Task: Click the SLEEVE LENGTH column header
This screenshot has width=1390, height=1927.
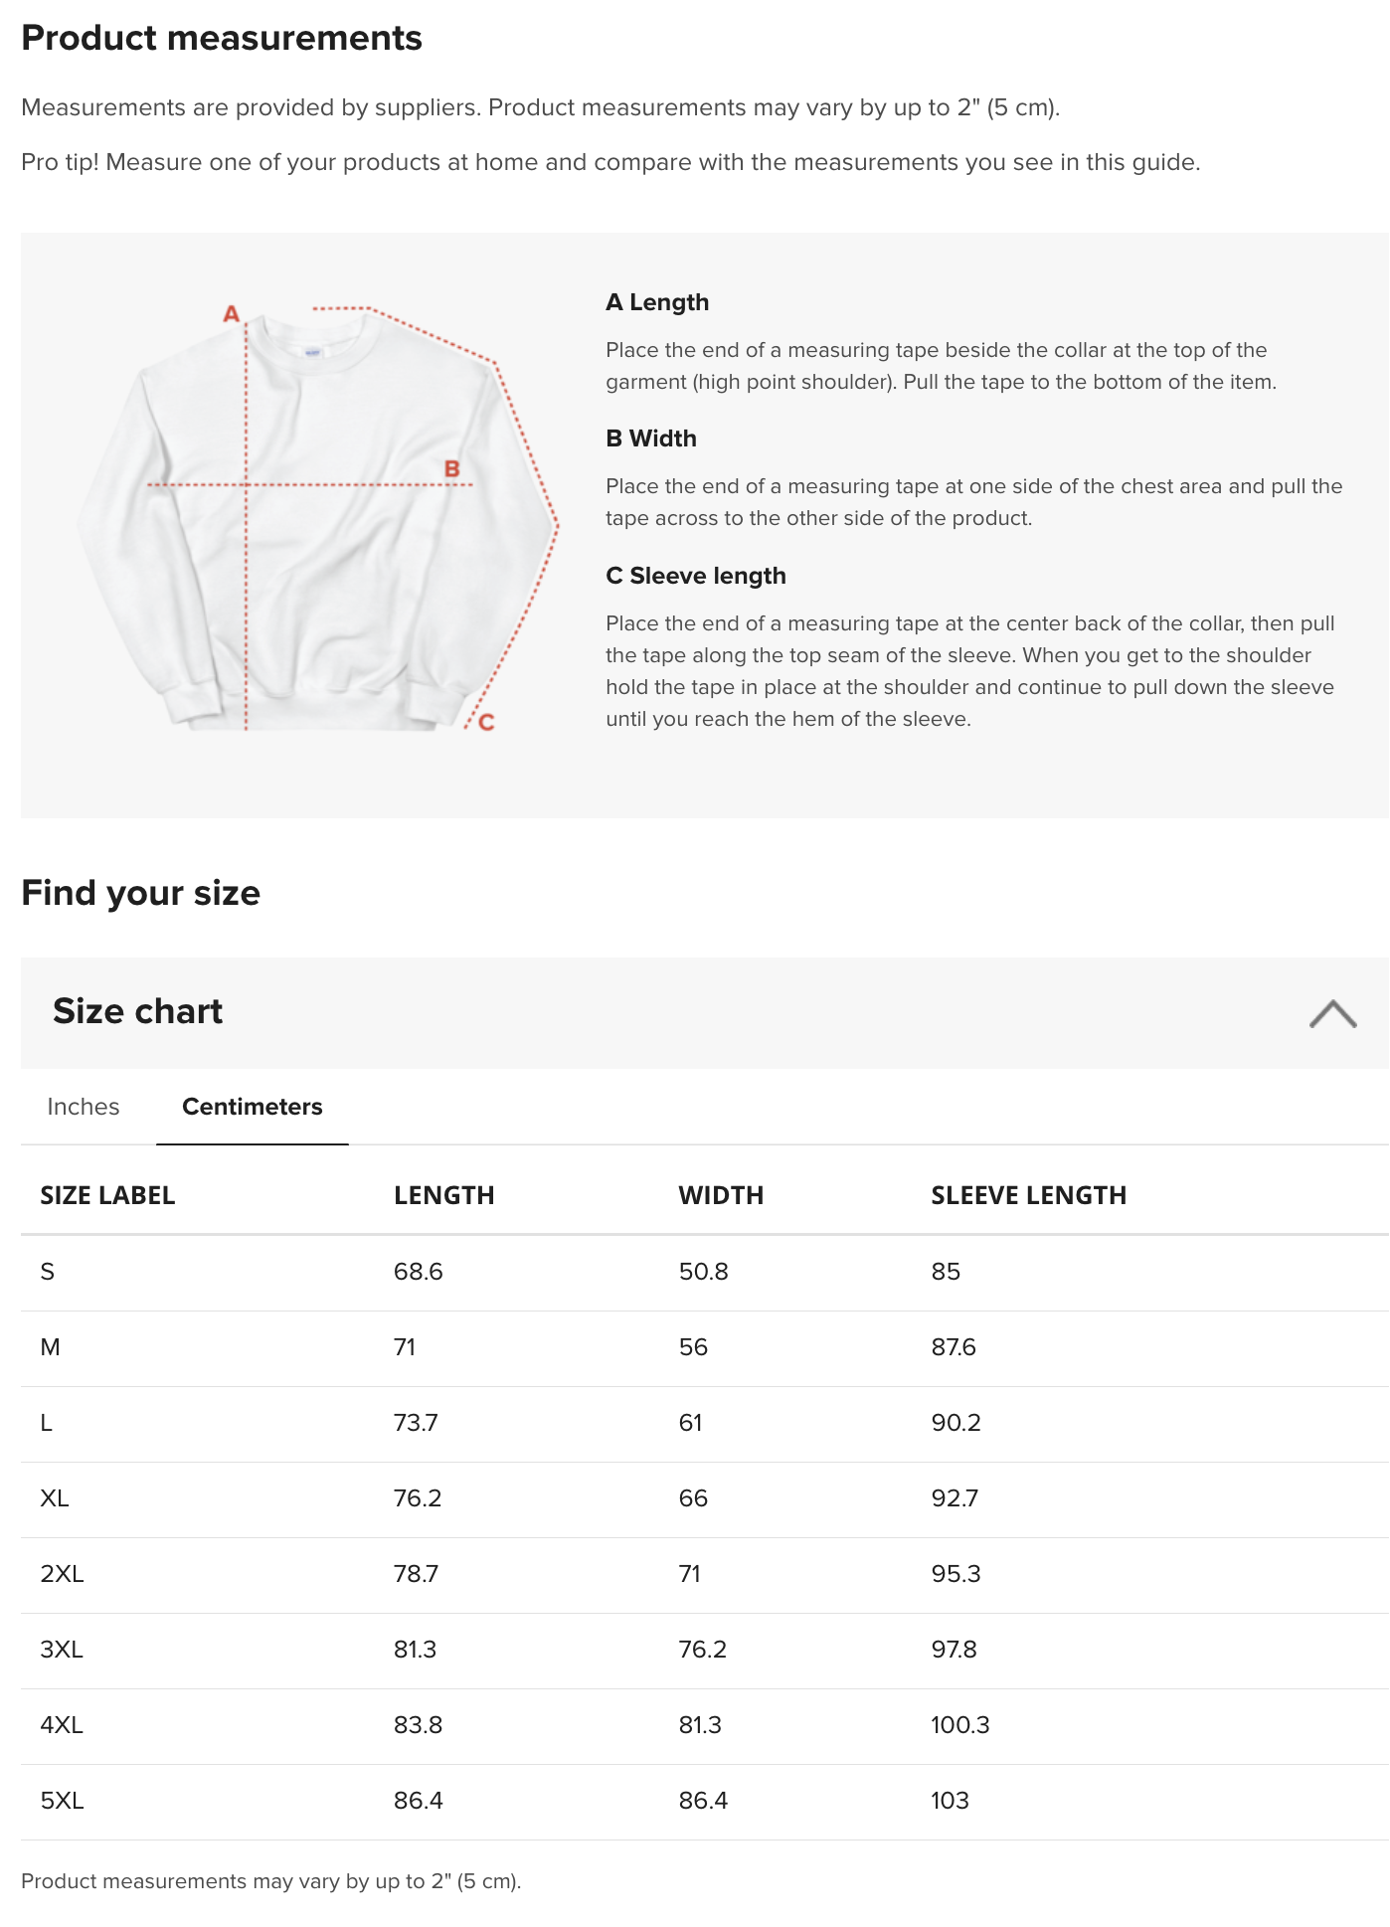Action: 1028,1195
